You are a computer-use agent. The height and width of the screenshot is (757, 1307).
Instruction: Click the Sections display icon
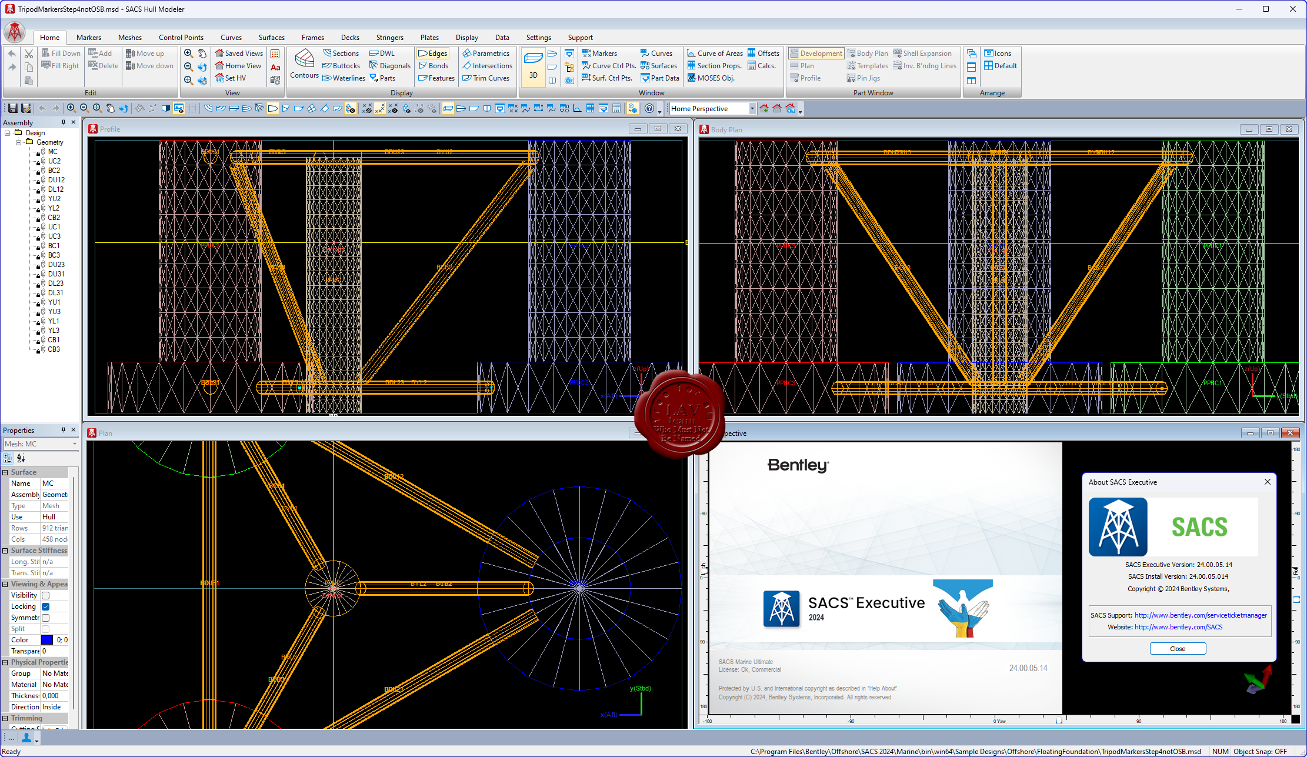[341, 53]
